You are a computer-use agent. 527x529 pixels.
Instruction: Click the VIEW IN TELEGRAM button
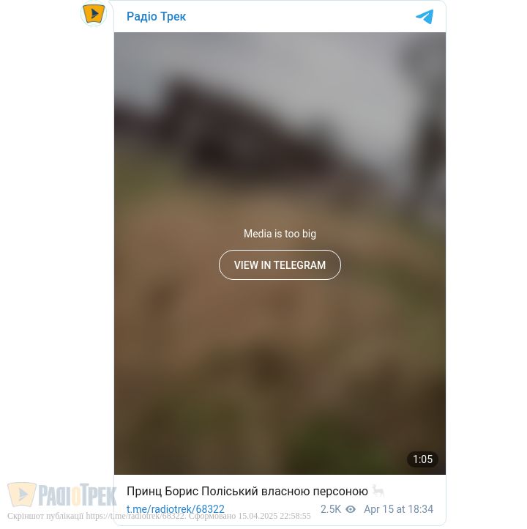280,264
